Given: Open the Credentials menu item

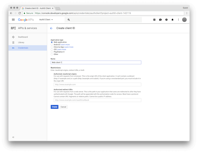Looking at the screenshot, I should coord(28,48).
